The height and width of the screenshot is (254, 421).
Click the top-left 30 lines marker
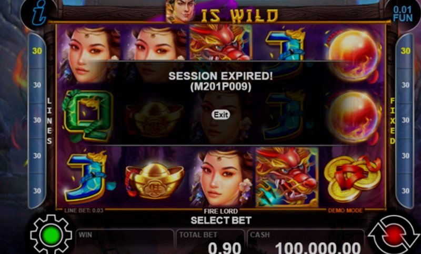[37, 50]
